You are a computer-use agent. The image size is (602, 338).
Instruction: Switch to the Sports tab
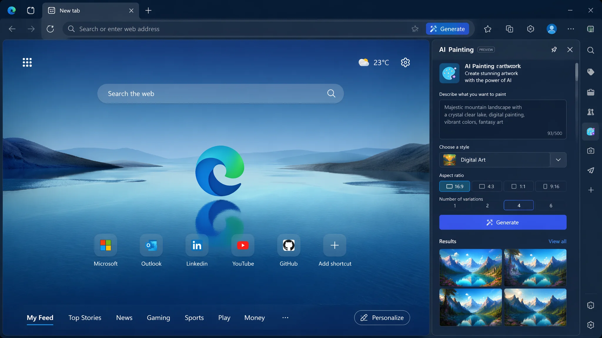pos(194,317)
